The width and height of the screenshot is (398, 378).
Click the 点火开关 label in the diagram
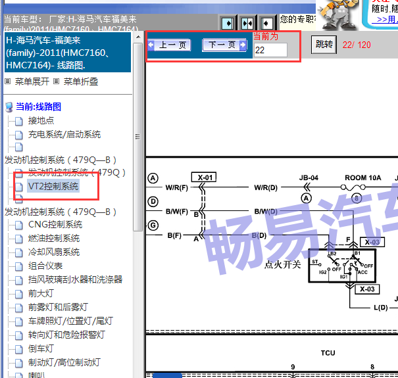point(282,264)
